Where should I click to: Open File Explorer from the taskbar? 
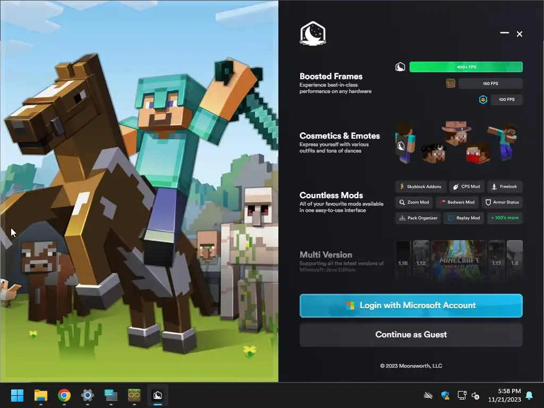pos(40,395)
